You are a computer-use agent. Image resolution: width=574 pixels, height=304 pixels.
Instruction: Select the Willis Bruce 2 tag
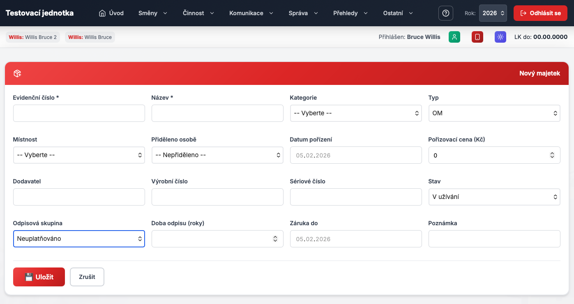click(x=33, y=37)
